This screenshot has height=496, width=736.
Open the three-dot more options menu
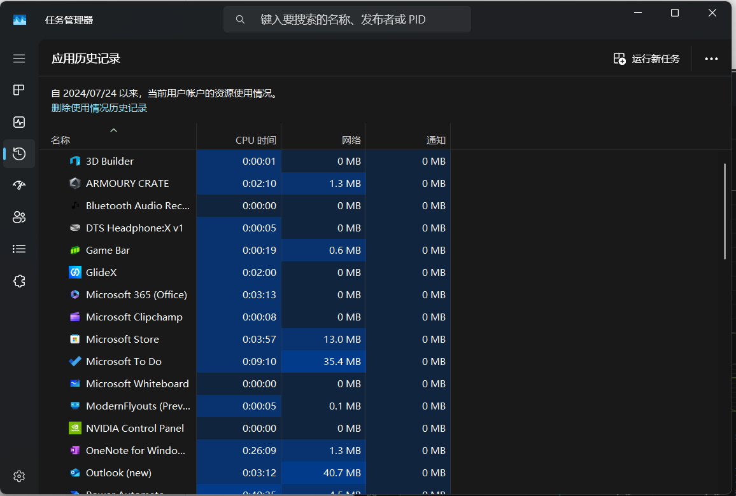(x=711, y=59)
